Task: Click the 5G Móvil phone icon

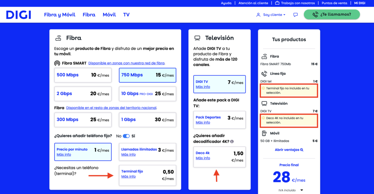Action: tap(264, 133)
